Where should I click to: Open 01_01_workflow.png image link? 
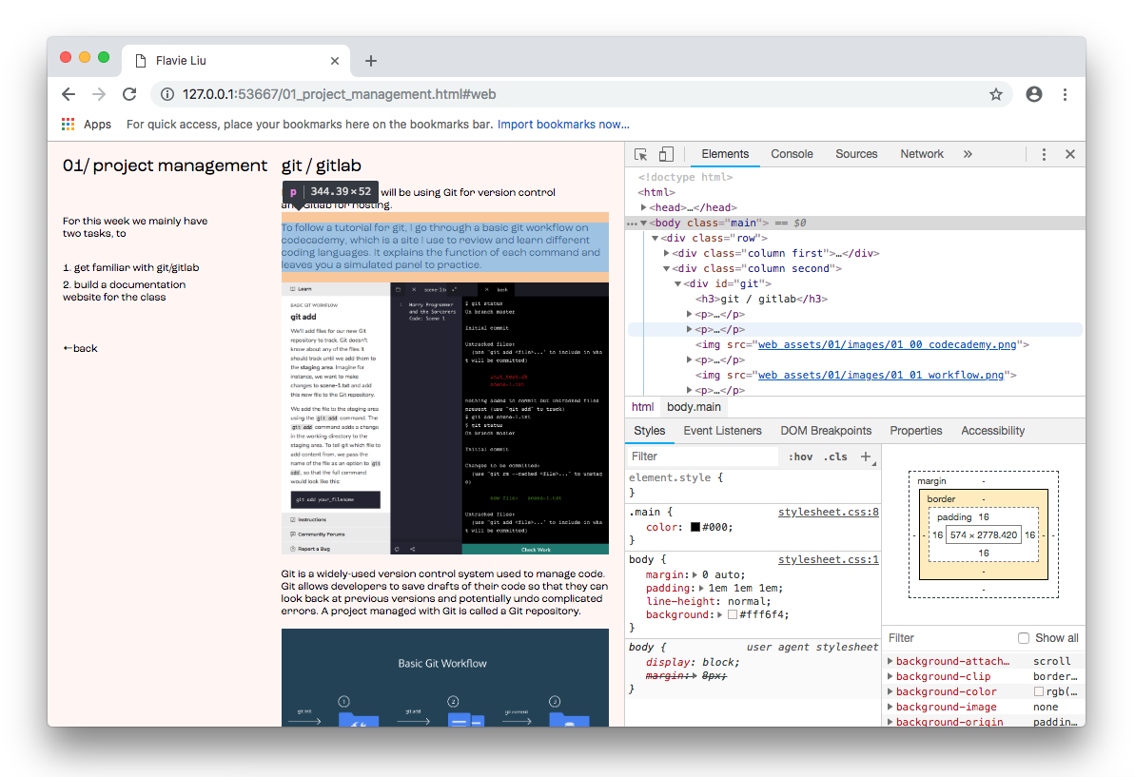pos(880,375)
